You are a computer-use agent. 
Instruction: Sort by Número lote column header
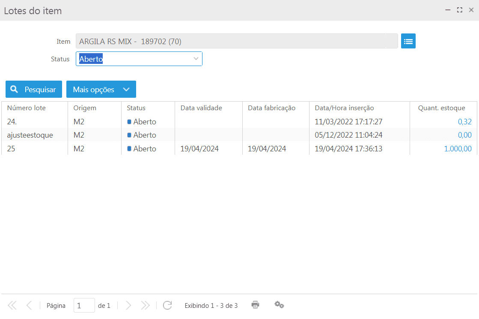pyautogui.click(x=27, y=108)
